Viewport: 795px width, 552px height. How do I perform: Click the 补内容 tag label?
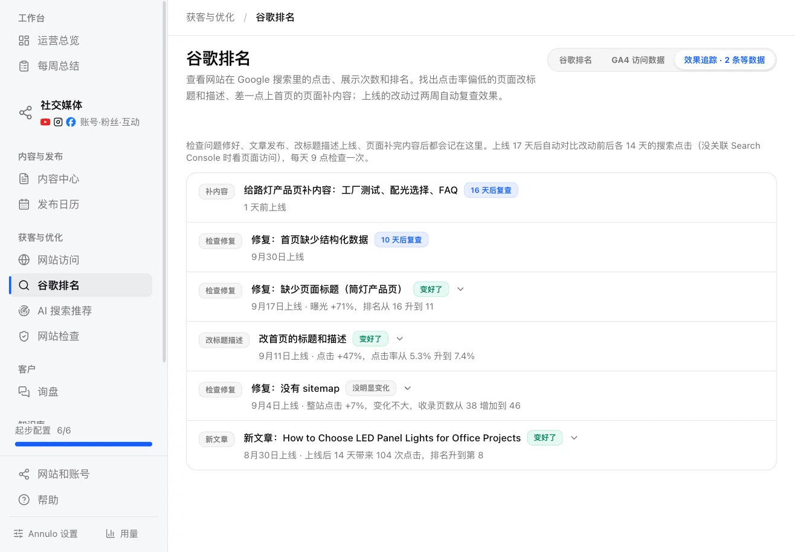point(217,192)
